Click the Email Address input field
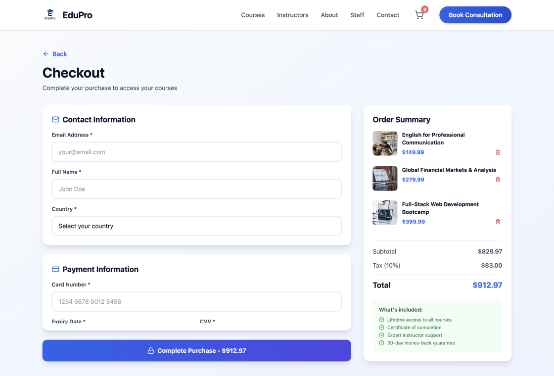The image size is (554, 376). [x=196, y=152]
